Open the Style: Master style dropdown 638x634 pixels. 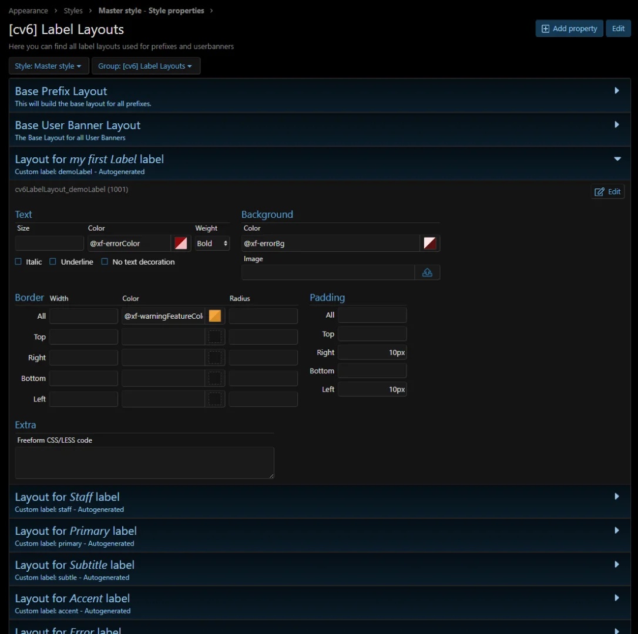[x=48, y=66]
